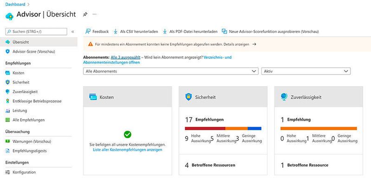
Task: Pin the Advisor page with the pin icon
Action: point(85,14)
